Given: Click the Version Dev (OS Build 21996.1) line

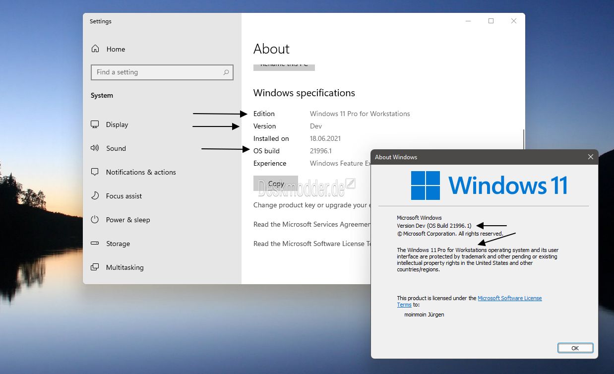Looking at the screenshot, I should click(434, 226).
